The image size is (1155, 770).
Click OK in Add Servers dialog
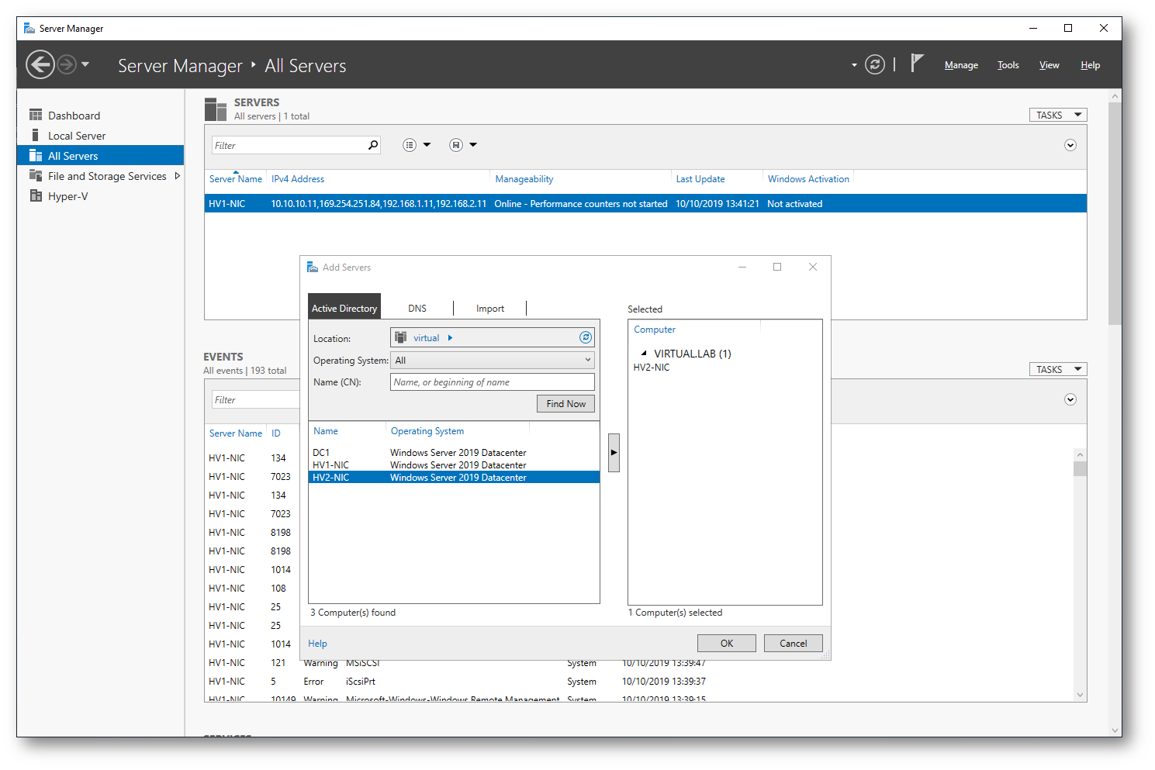pos(727,644)
